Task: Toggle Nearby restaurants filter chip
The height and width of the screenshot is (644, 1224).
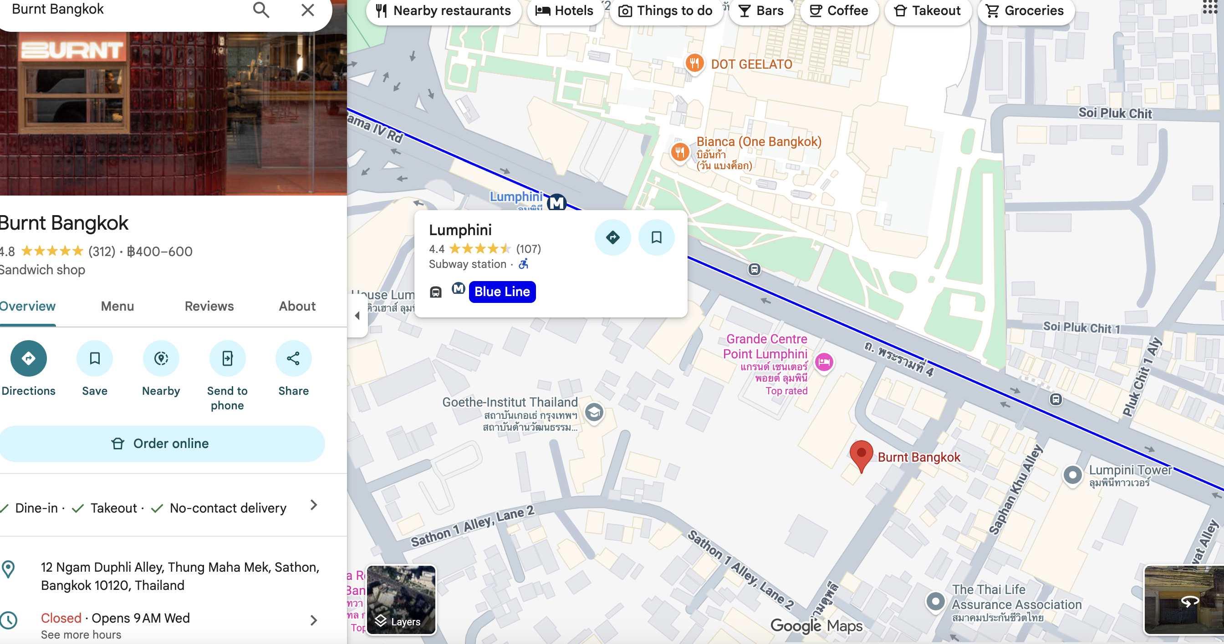Action: pyautogui.click(x=444, y=10)
